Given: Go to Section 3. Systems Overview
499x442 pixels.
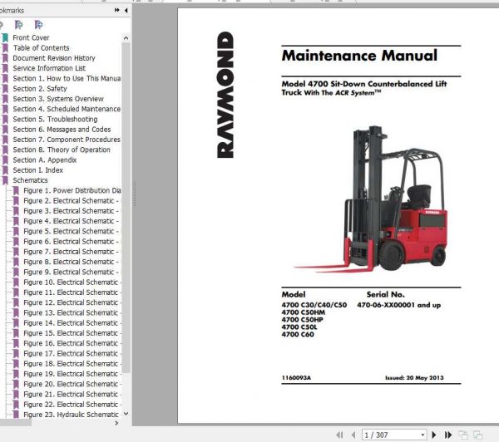Looking at the screenshot, I should coord(58,99).
